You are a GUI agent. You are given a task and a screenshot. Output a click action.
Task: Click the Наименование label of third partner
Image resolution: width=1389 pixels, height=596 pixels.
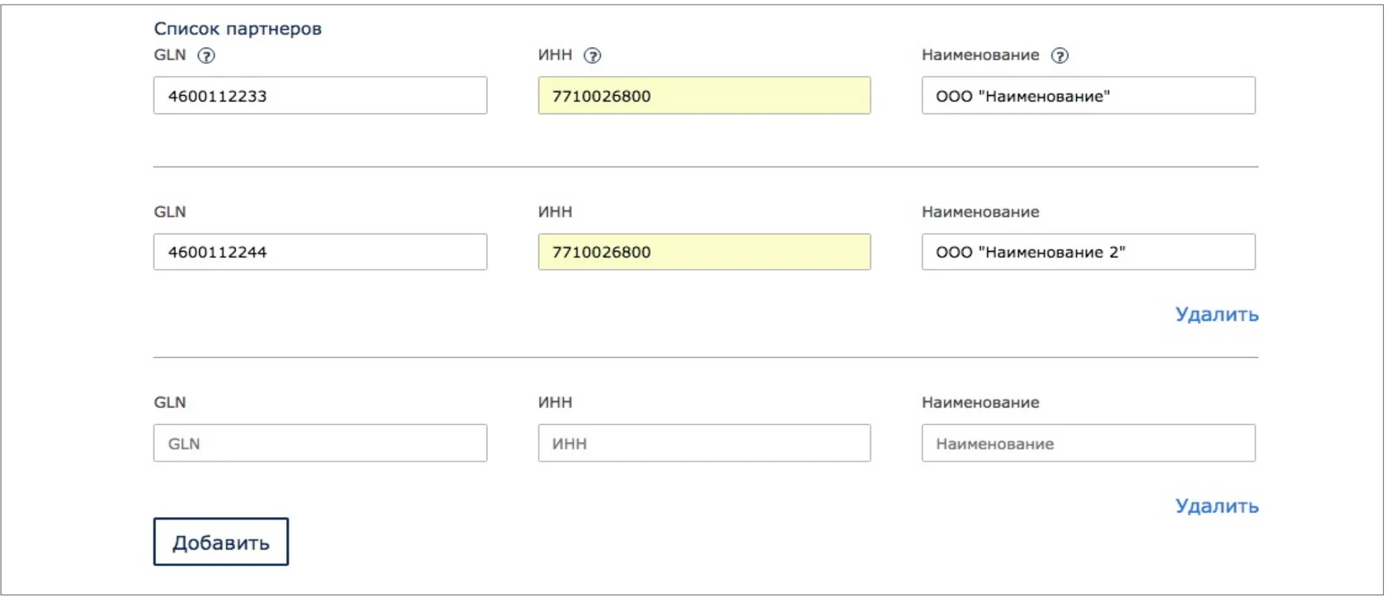pyautogui.click(x=980, y=402)
